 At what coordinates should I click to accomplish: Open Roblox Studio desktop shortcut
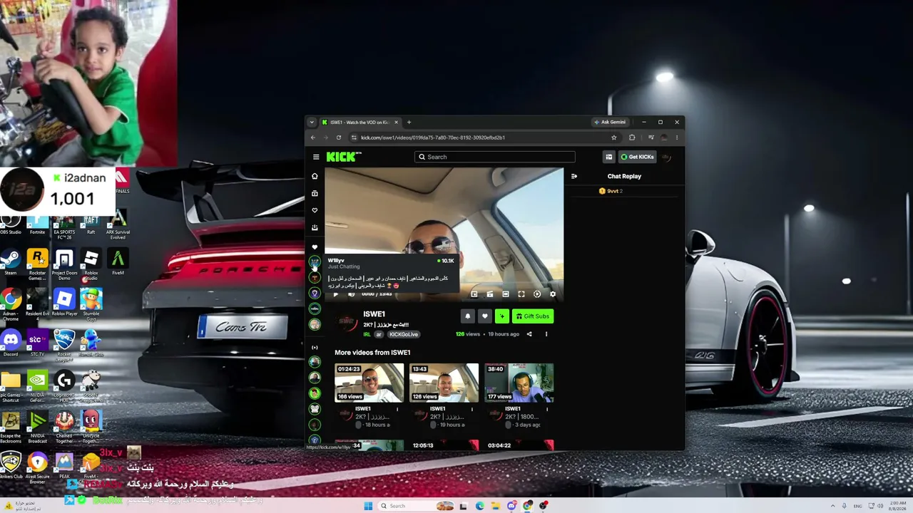91,262
